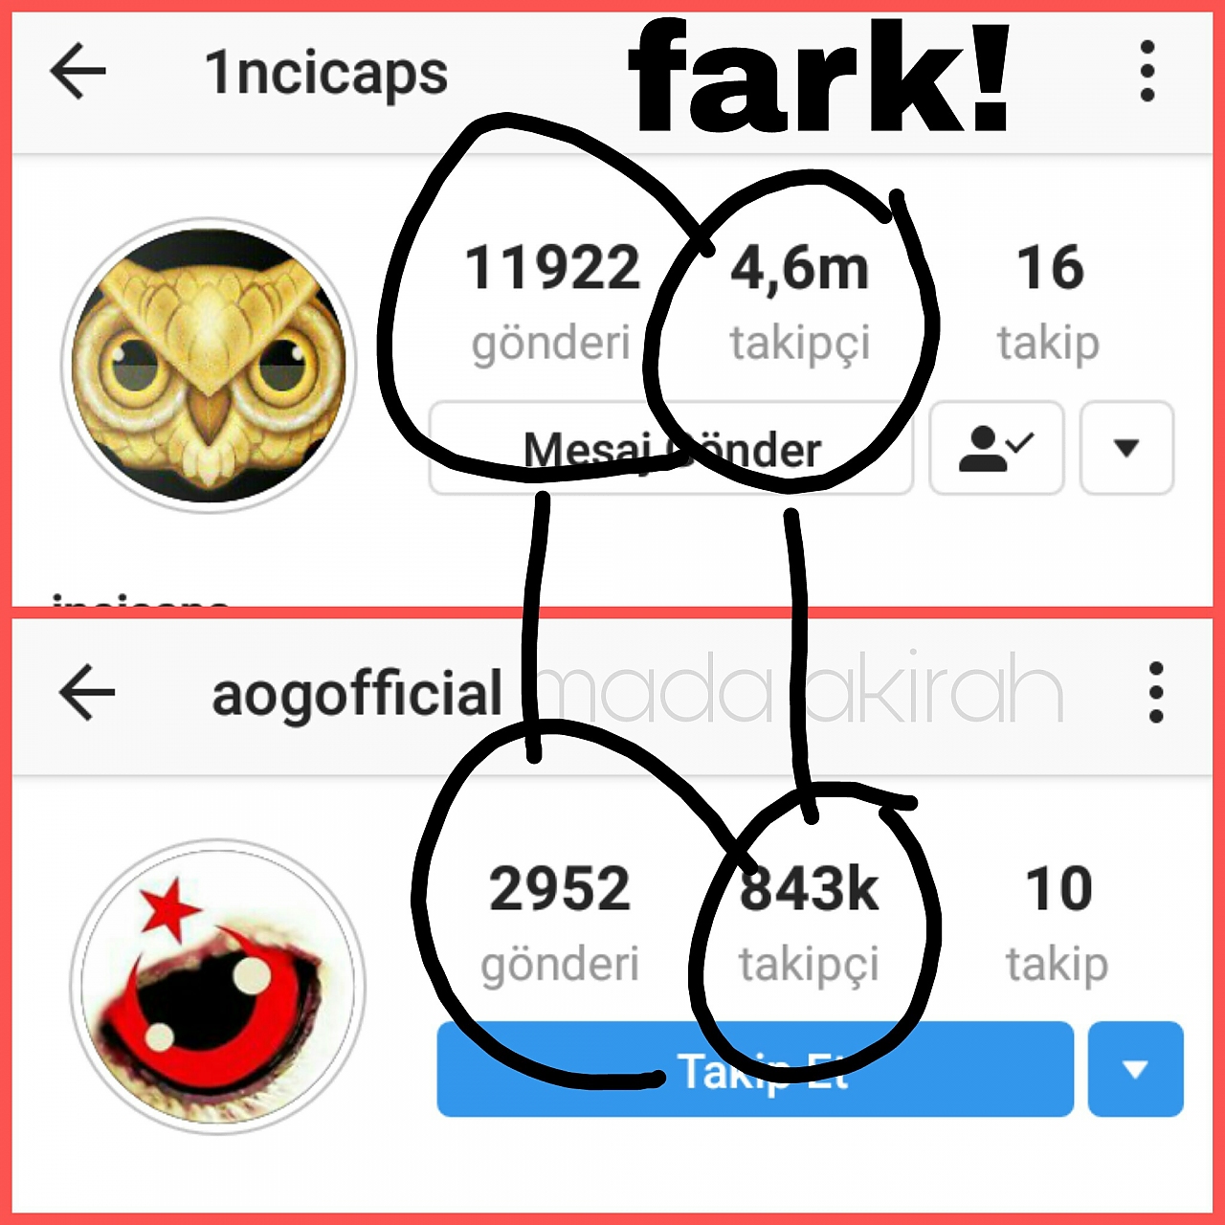Tap the 1ncicaps username title
This screenshot has width=1225, height=1225.
[x=326, y=75]
